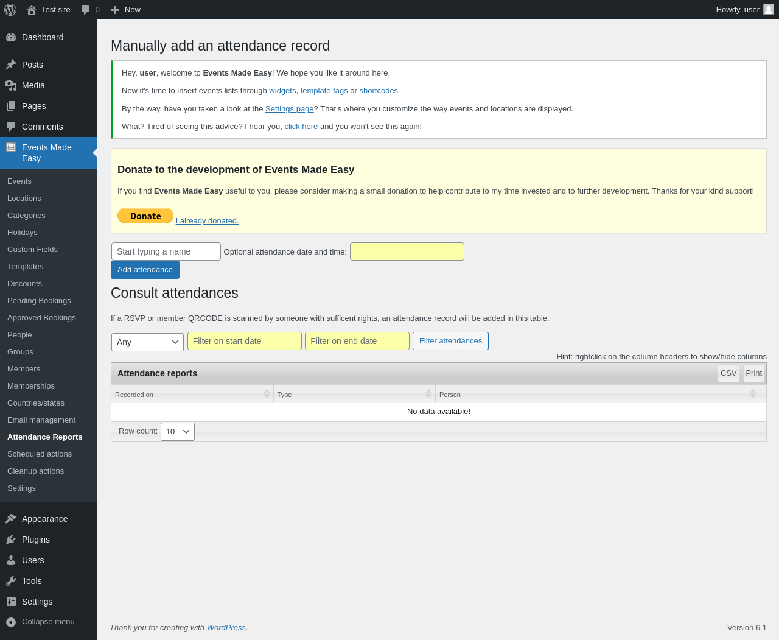Click the Howdy, user text

[x=738, y=10]
